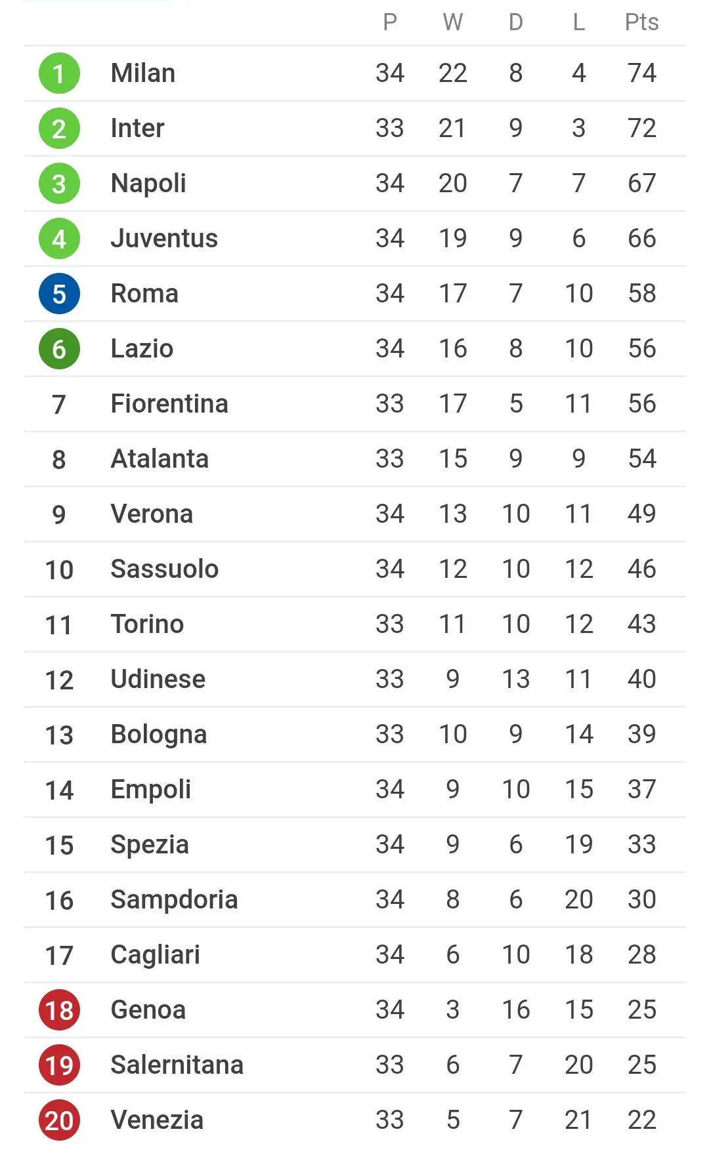The image size is (709, 1161).
Task: Click the D column header
Action: click(516, 22)
